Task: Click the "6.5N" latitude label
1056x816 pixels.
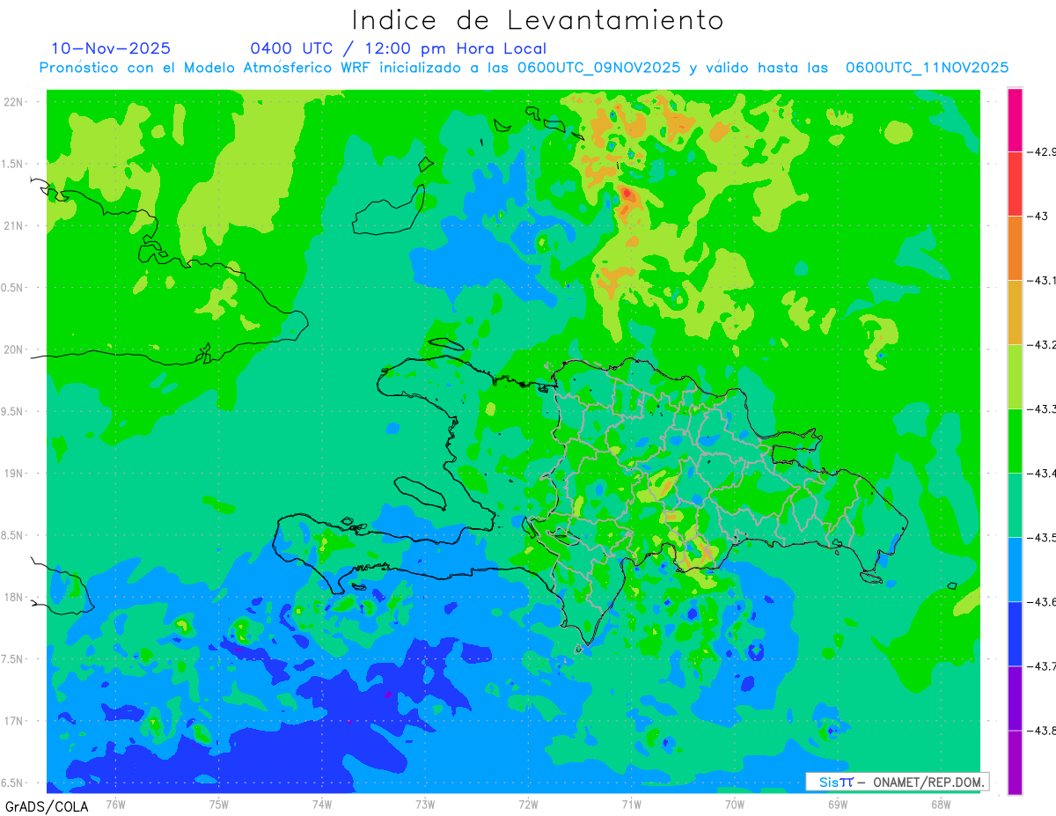Action: 12,783
